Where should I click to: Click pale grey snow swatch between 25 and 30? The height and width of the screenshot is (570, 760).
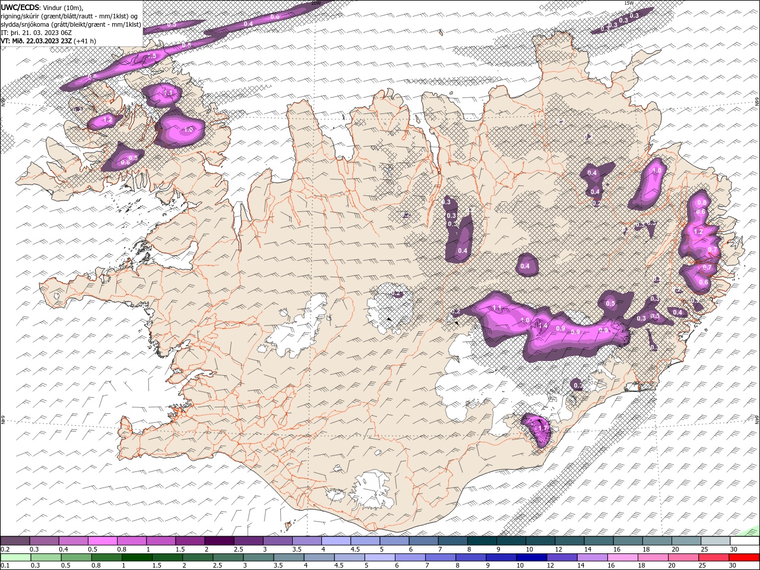point(715,541)
